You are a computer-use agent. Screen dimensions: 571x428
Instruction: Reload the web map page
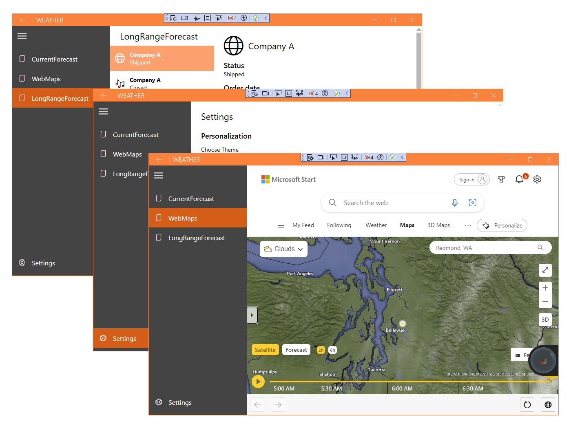(x=527, y=405)
